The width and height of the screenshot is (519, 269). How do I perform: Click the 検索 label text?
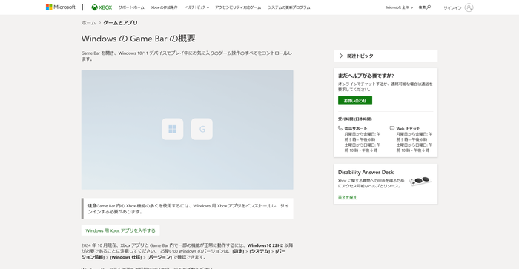[422, 7]
